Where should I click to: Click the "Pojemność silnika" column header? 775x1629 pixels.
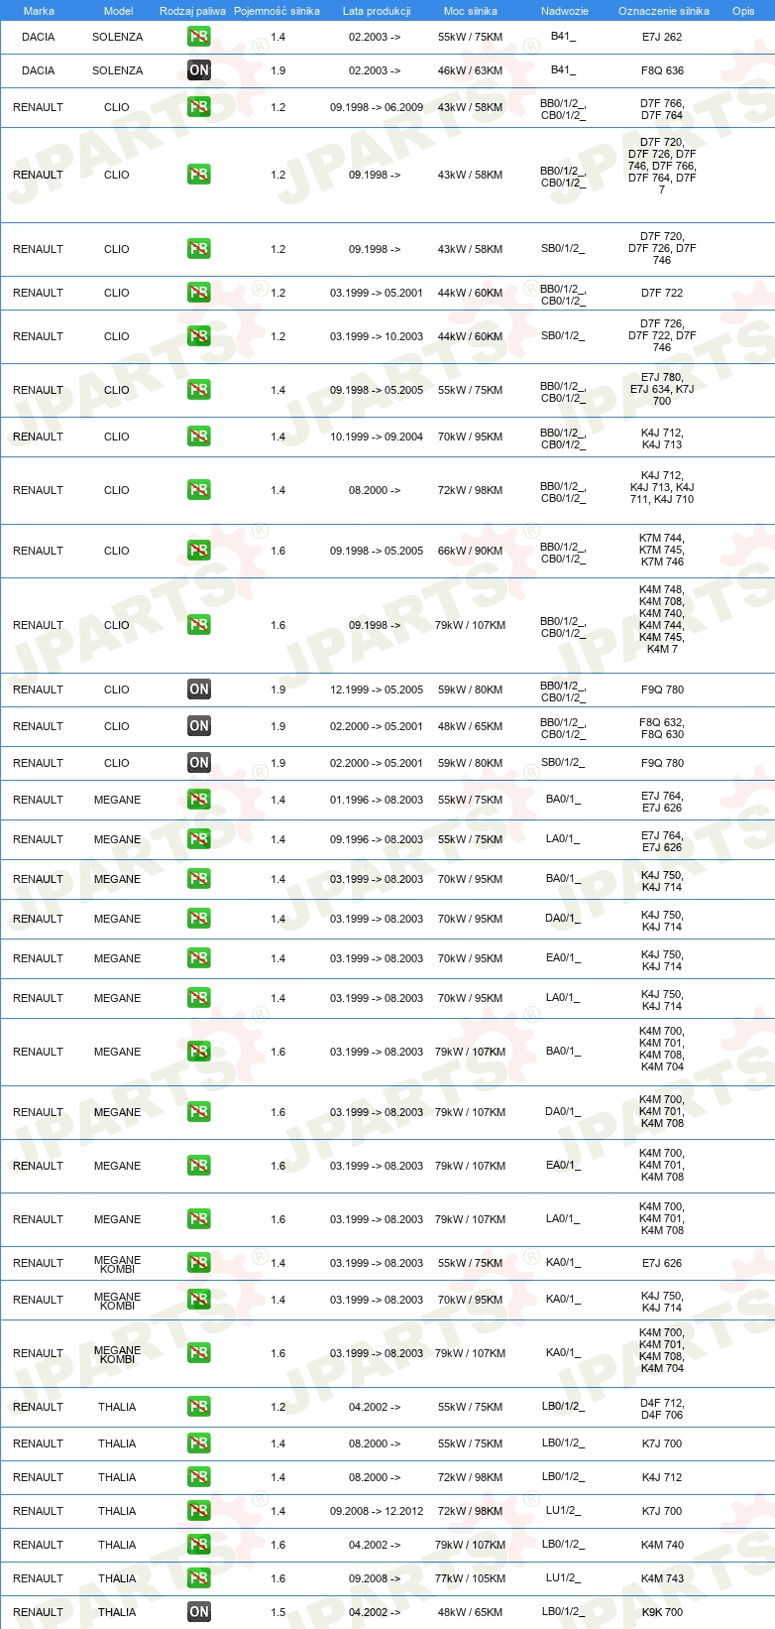277,11
